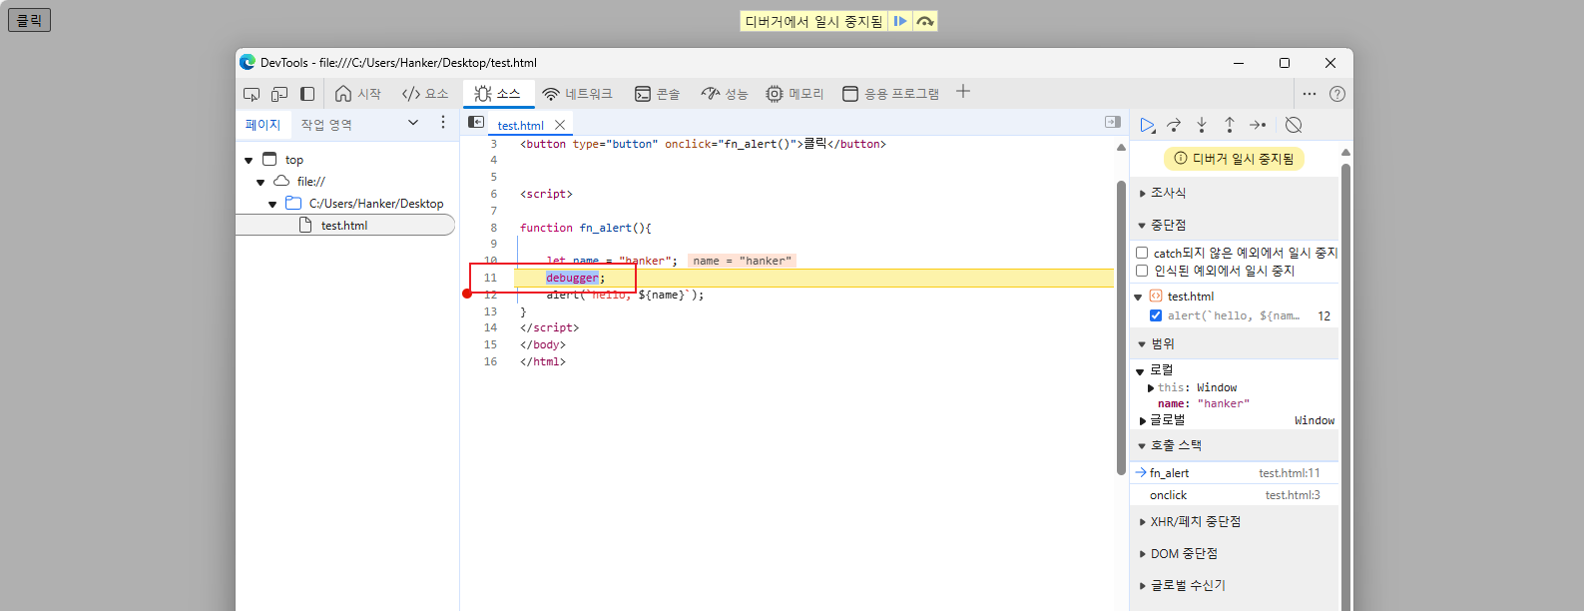The image size is (1584, 611).
Task: Resume via page overlay play icon
Action: [x=900, y=21]
